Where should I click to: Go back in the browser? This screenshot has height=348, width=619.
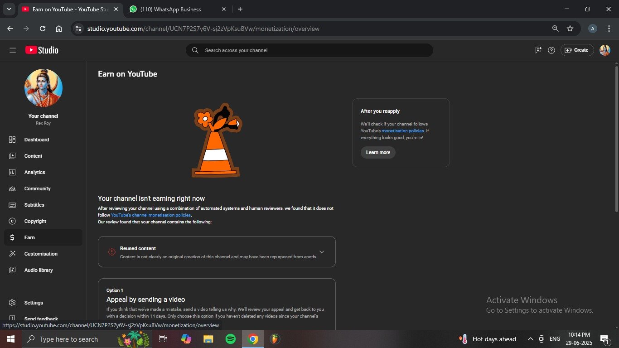(x=10, y=29)
